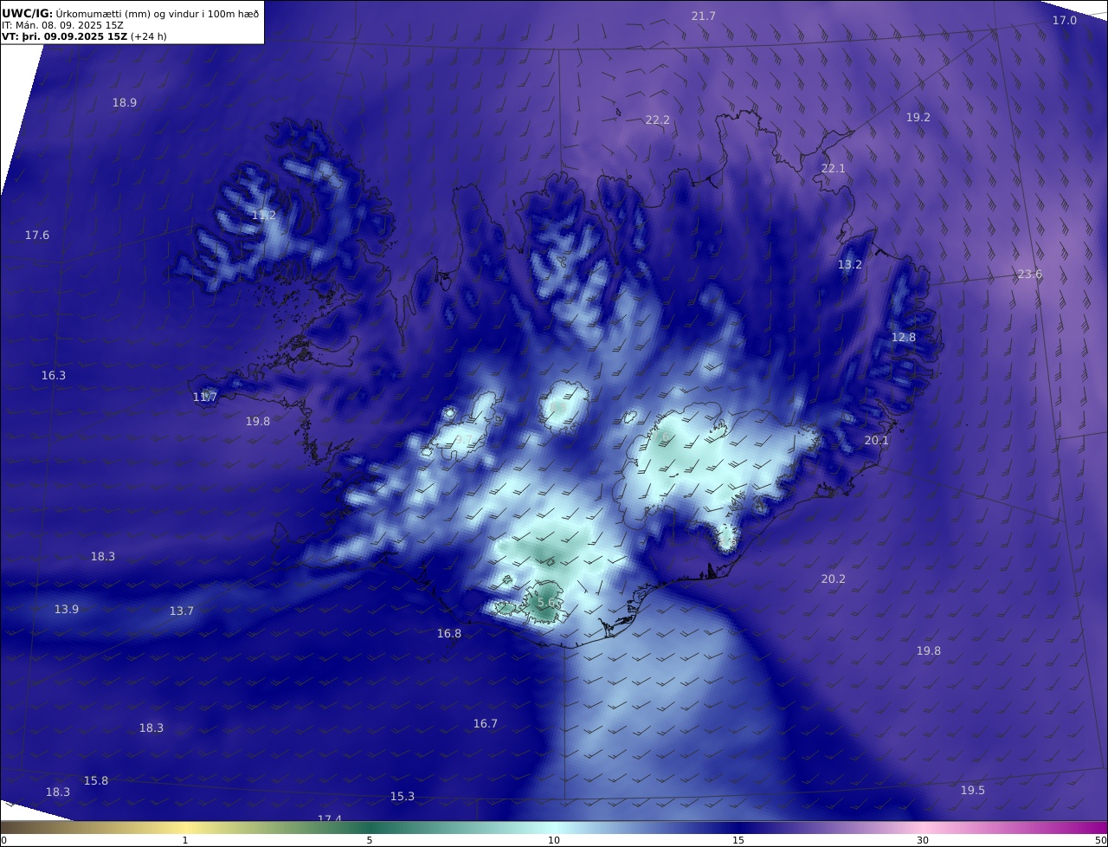Screen dimensions: 1108x847
Task: Click the 1 tick on the color scale
Action: pyautogui.click(x=185, y=840)
